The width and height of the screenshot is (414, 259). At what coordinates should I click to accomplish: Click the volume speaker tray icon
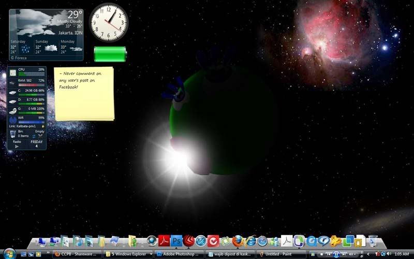click(x=389, y=254)
